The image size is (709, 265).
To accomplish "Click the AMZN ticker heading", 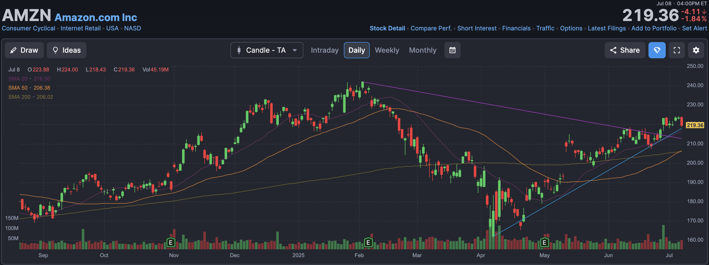I will point(26,15).
